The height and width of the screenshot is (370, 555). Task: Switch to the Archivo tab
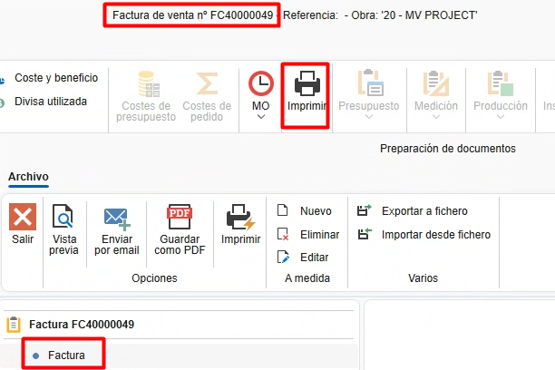[x=28, y=177]
